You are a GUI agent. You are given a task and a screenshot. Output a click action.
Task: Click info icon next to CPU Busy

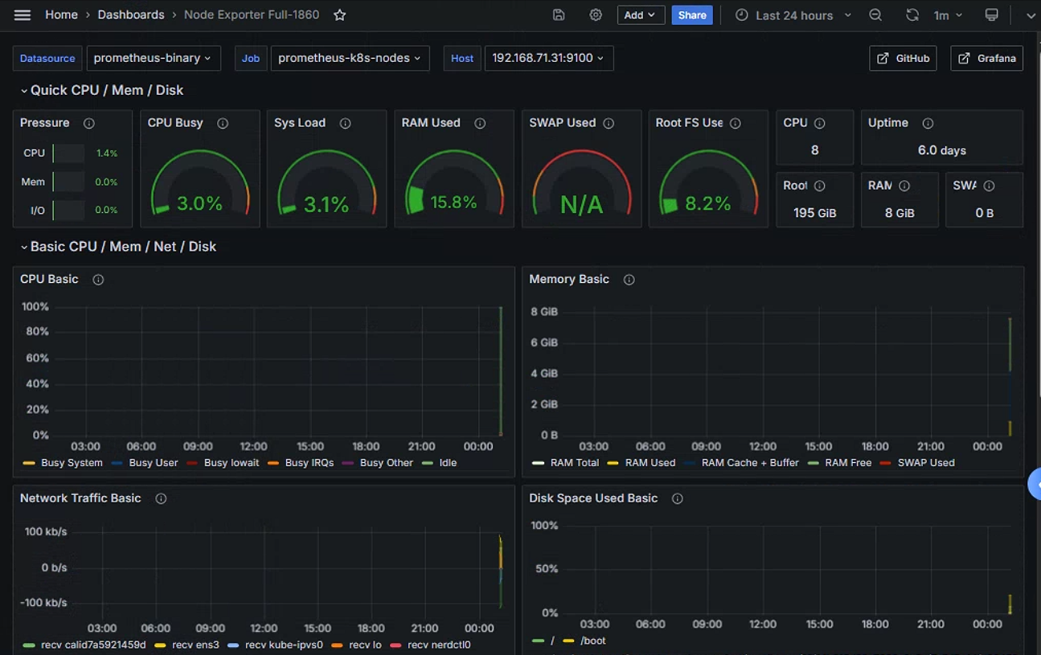click(223, 123)
